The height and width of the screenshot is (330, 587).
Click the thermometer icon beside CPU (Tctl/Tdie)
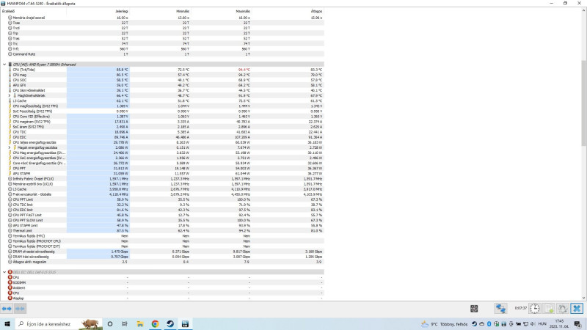point(10,70)
